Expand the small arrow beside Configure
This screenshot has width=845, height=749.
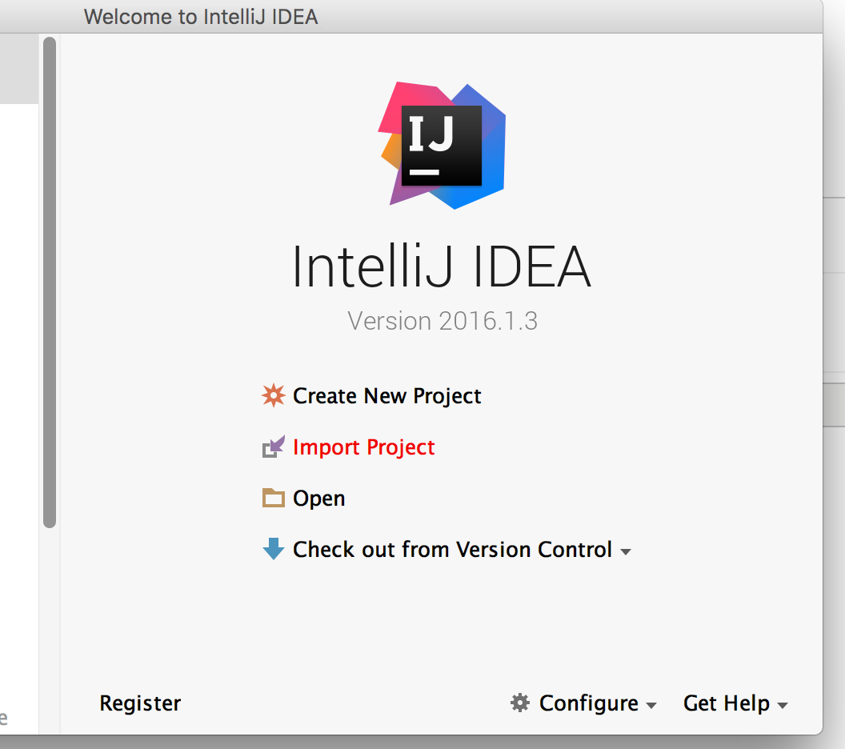pos(651,705)
